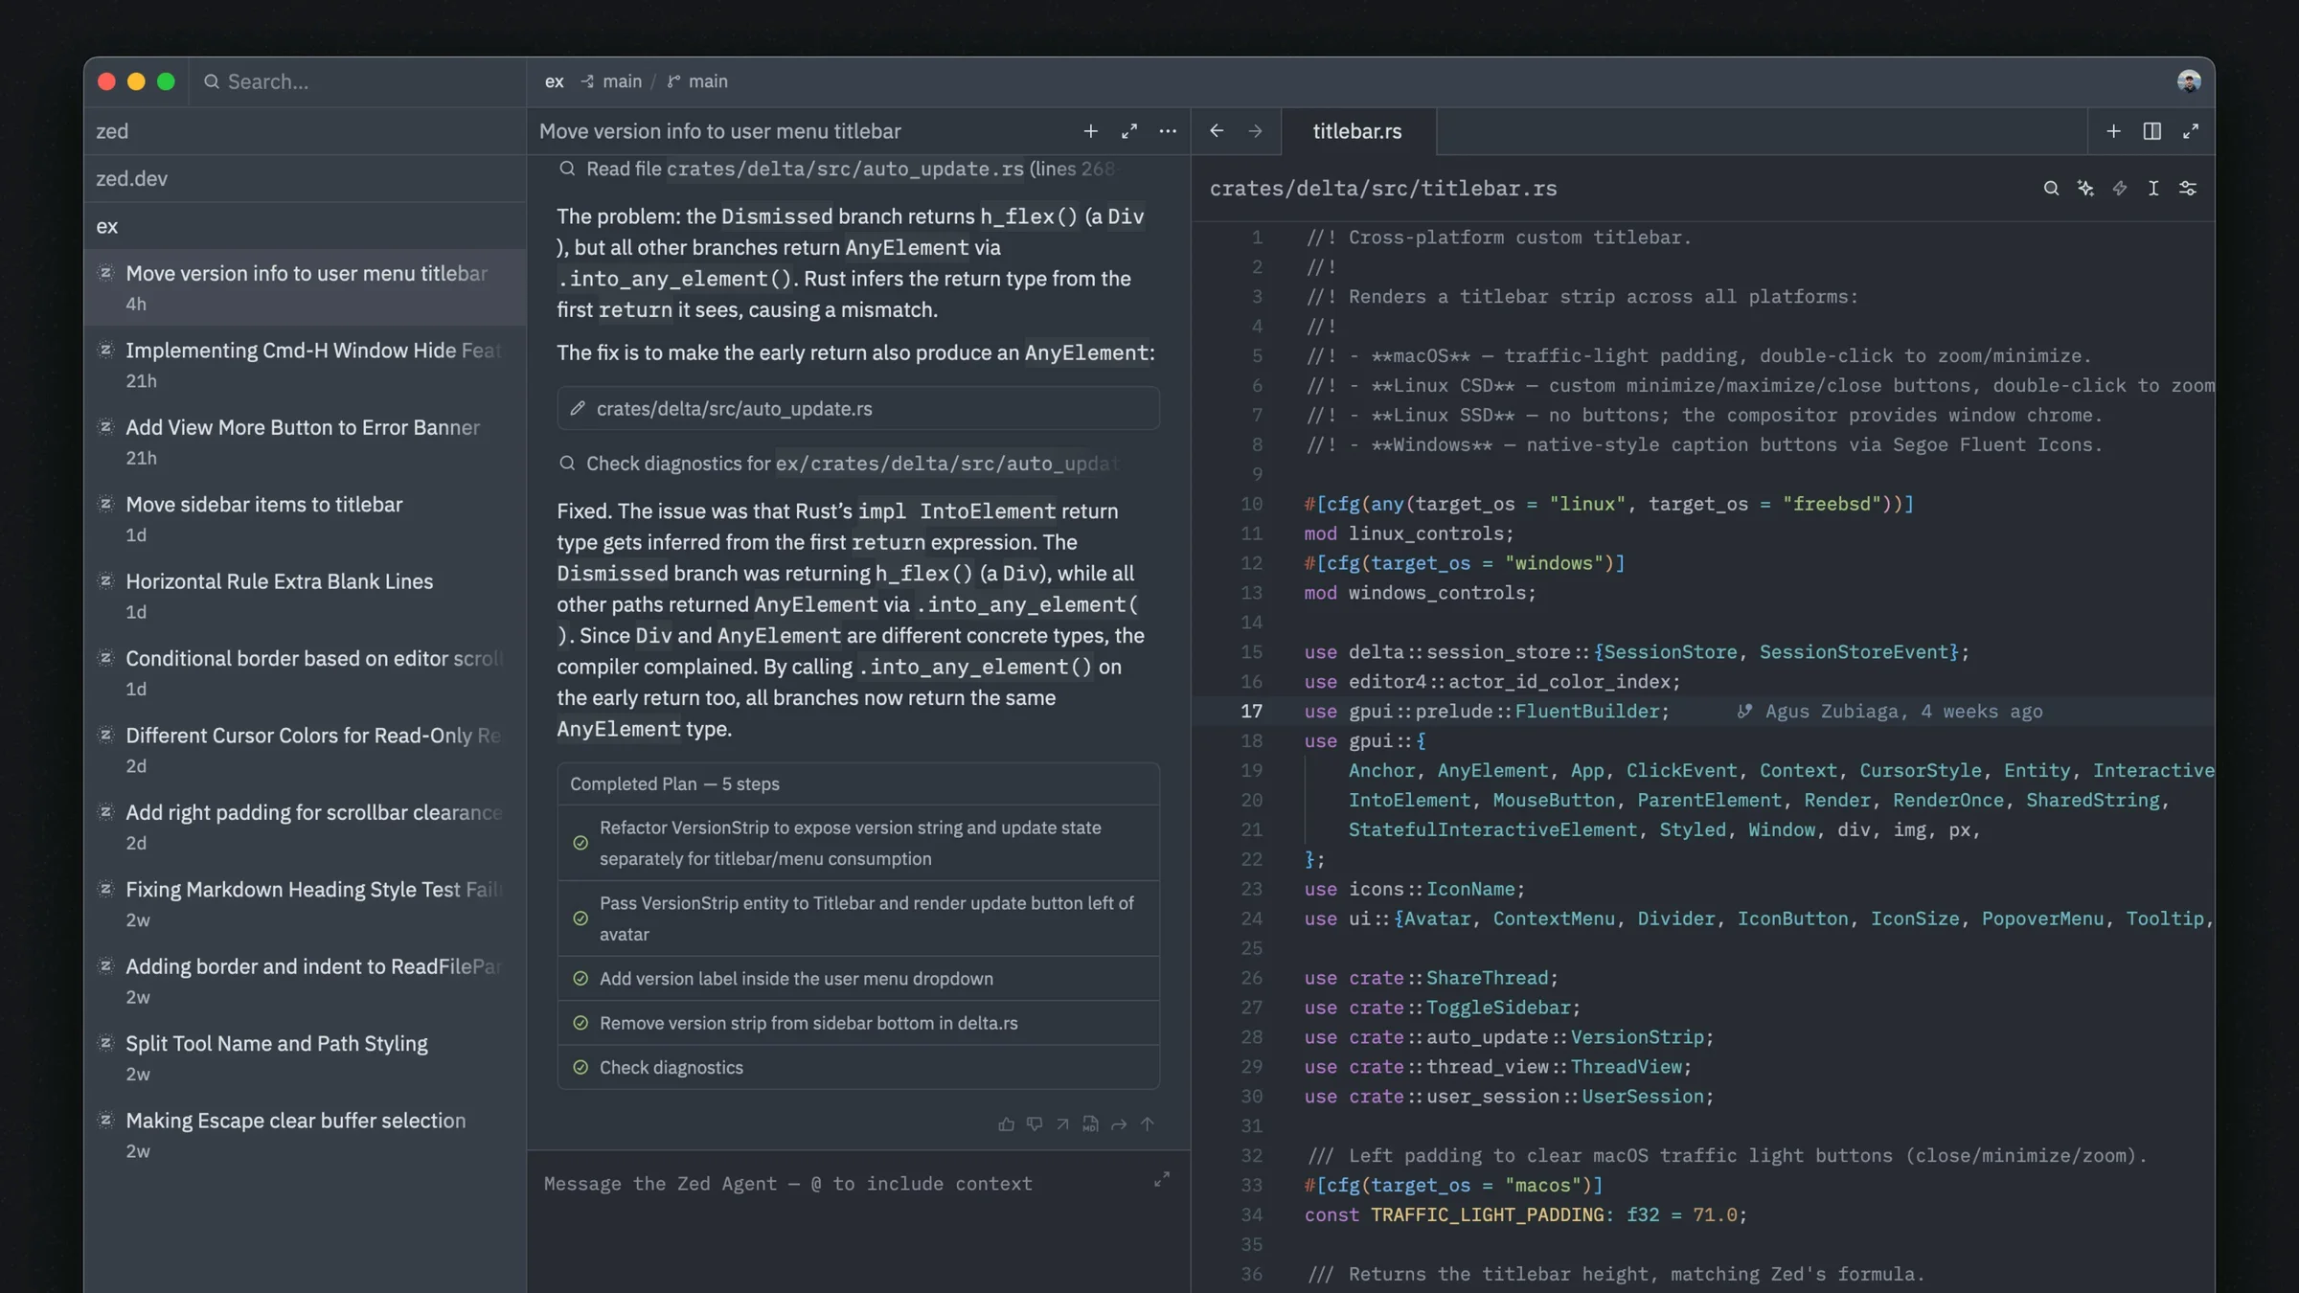The height and width of the screenshot is (1293, 2299).
Task: Click ex project name in titlebar
Action: [x=554, y=81]
